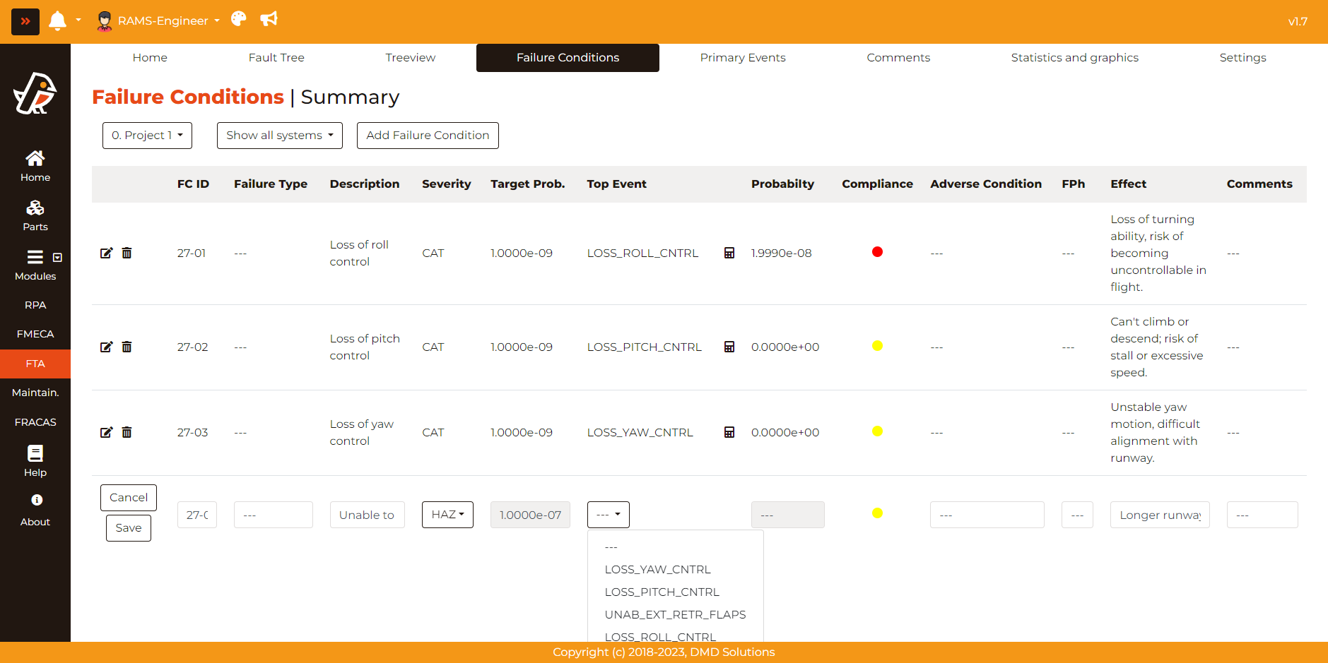Open Parts from the sidebar
The width and height of the screenshot is (1328, 663).
[x=35, y=215]
